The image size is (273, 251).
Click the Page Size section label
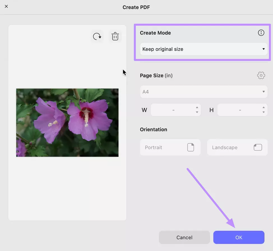coord(156,75)
